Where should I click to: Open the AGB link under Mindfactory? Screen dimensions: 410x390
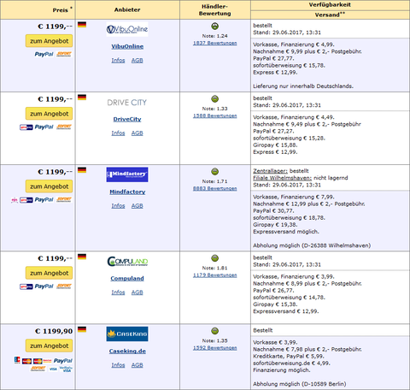(137, 206)
